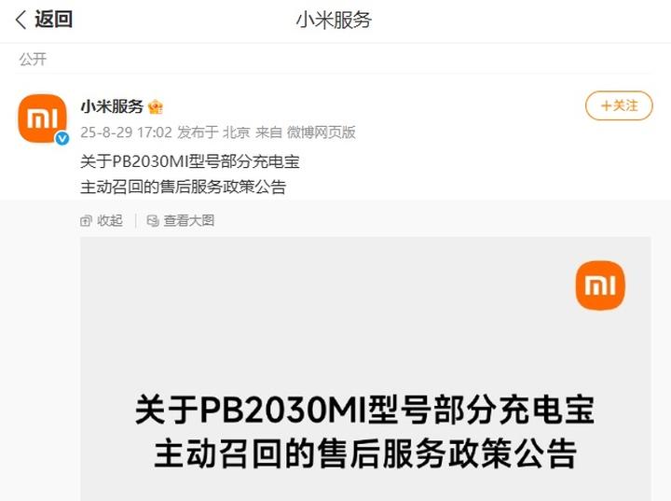The width and height of the screenshot is (671, 501).
Task: Click the 收起 collapse icon
Action: click(x=86, y=221)
